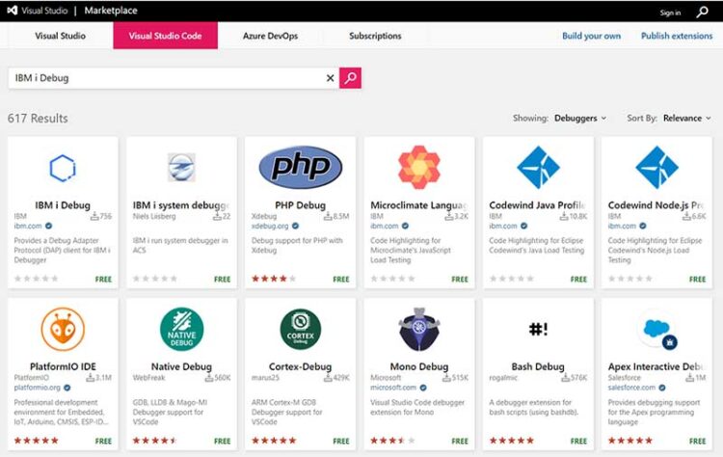Screen dimensions: 723x457
Task: Click the Publish extensions link
Action: pyautogui.click(x=677, y=36)
